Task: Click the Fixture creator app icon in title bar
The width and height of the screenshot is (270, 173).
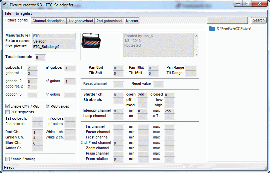Action: pos(5,5)
